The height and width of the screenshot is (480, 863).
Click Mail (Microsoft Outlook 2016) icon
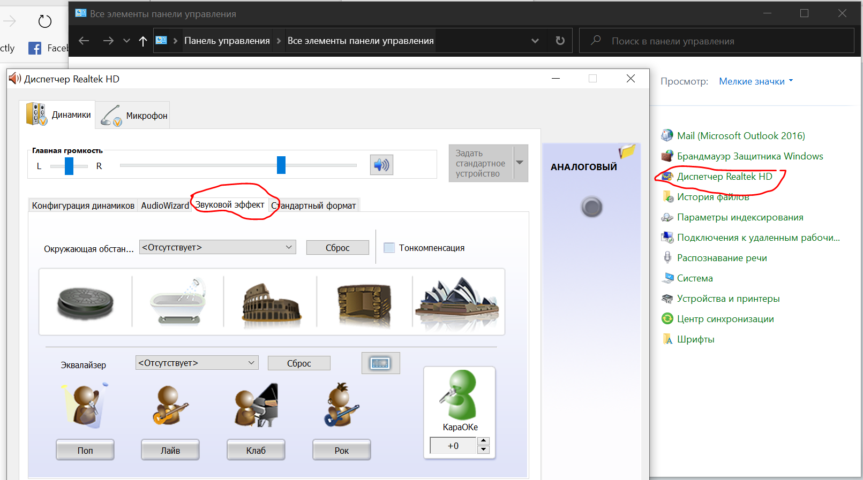click(667, 135)
